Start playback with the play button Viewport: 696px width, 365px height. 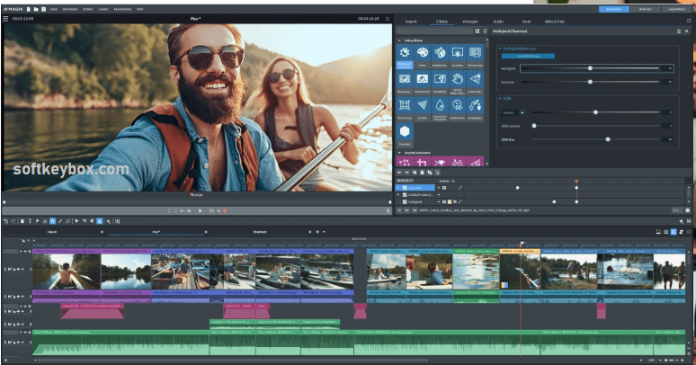(x=201, y=211)
